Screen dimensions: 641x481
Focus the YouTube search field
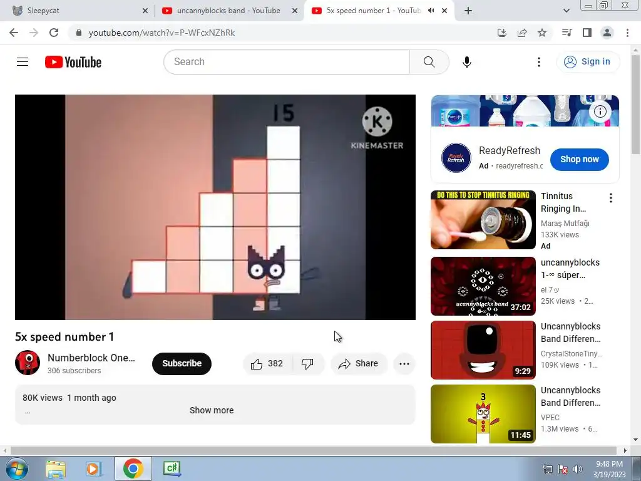coord(287,62)
